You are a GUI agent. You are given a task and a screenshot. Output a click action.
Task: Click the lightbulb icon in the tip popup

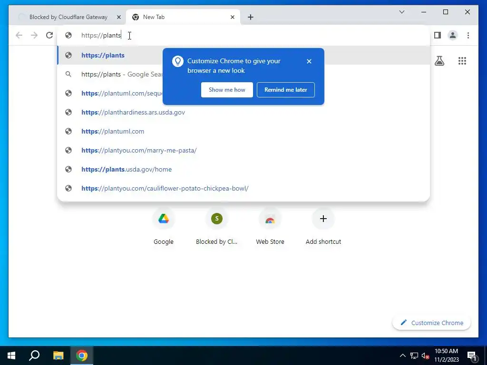coord(178,61)
